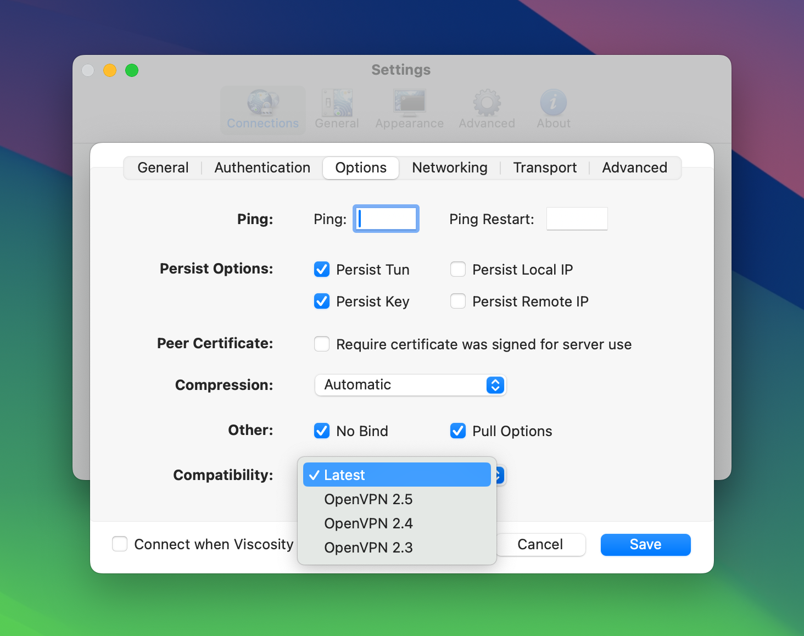
Task: Go to the Authentication tab
Action: pyautogui.click(x=263, y=168)
